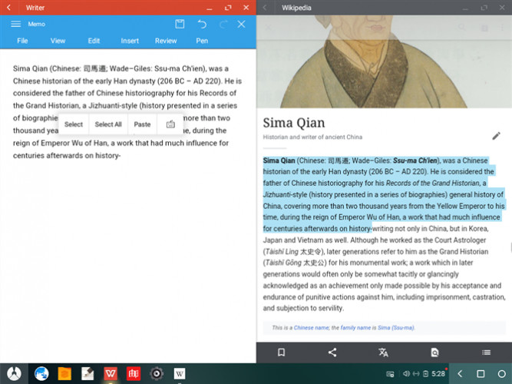Redo the last action in Writer
Screen dimensions: 512x384
[223, 24]
